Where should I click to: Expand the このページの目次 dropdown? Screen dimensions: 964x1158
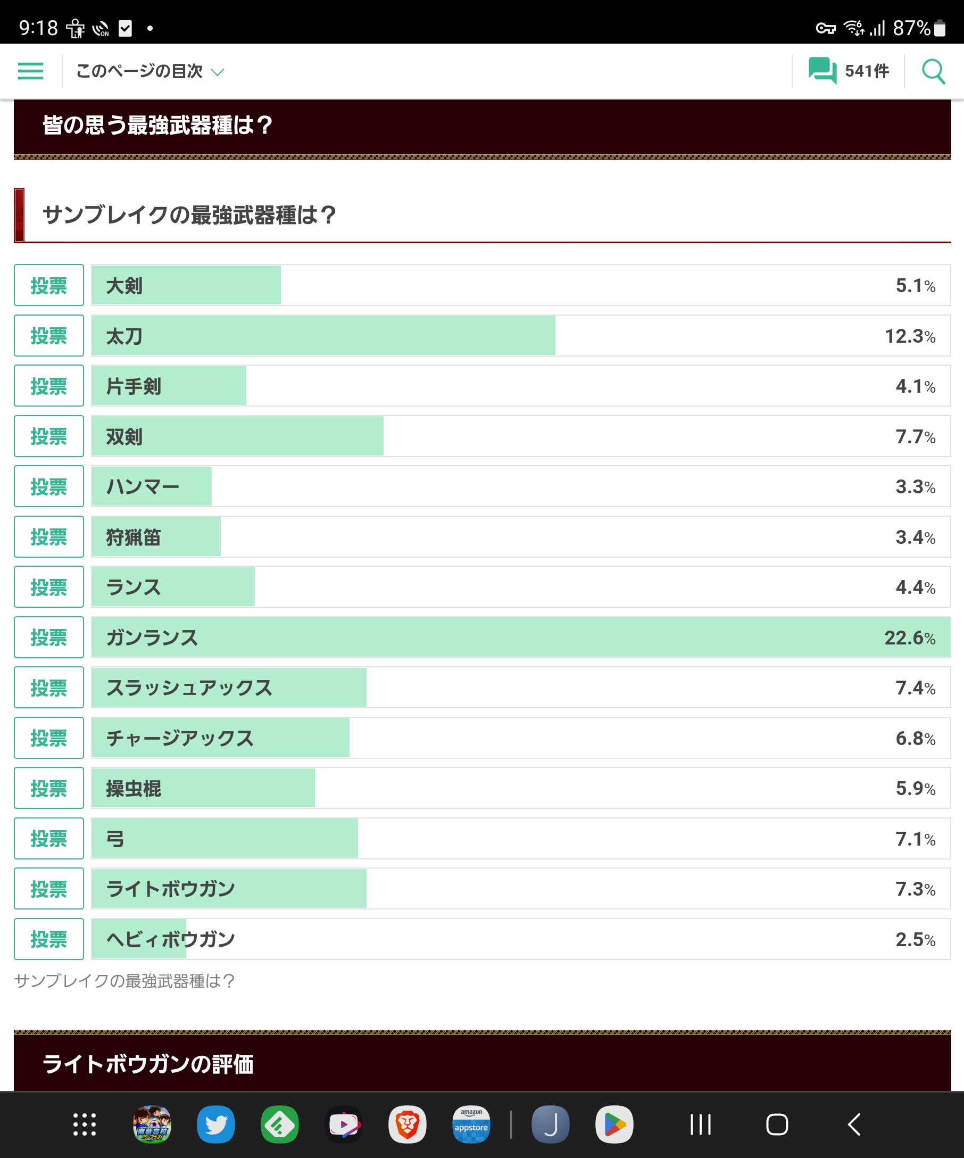click(150, 71)
